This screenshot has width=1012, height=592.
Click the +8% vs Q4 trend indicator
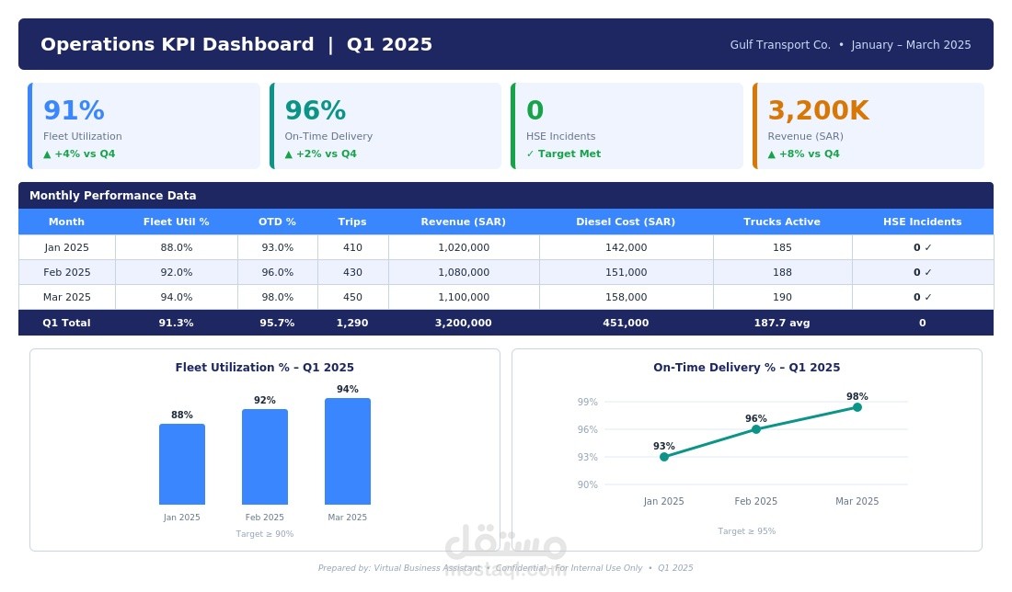click(803, 154)
